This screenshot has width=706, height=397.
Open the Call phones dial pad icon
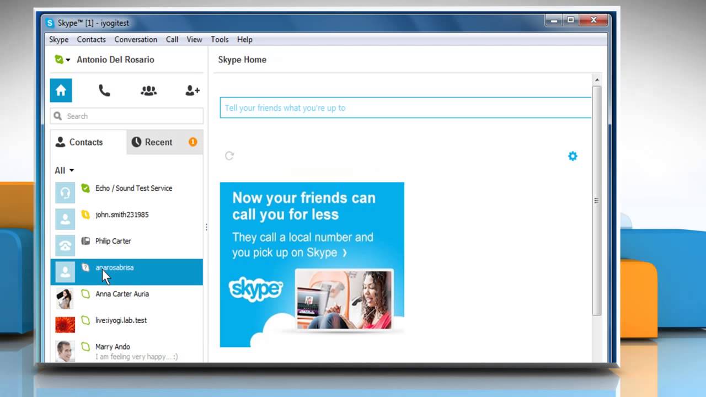(104, 90)
